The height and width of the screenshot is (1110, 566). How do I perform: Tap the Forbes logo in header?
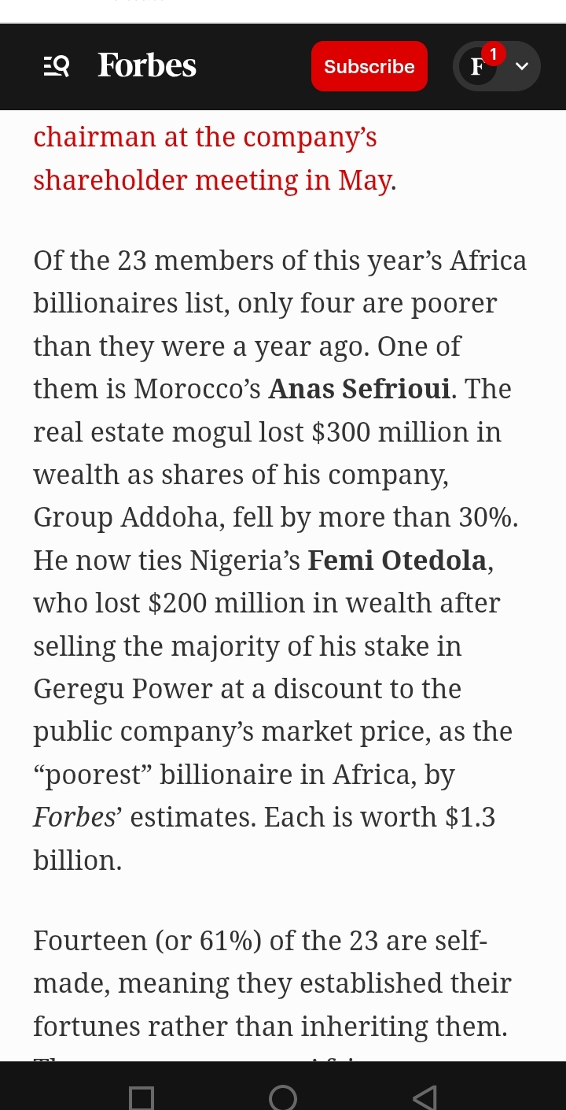pyautogui.click(x=147, y=66)
